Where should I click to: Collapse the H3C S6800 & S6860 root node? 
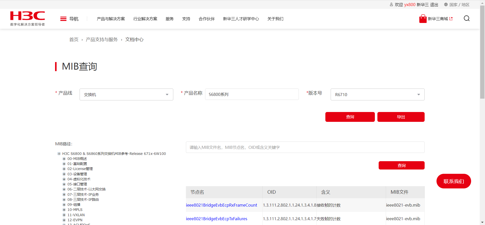59,154
